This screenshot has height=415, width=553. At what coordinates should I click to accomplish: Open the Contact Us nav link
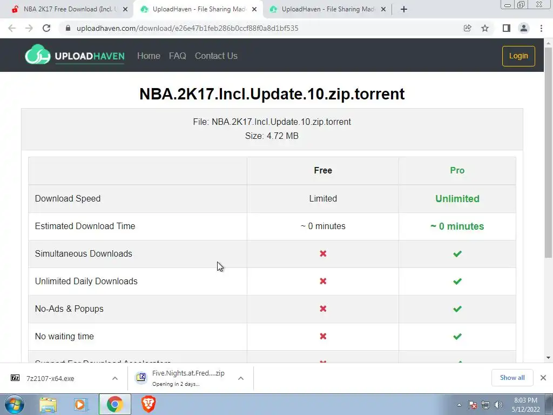(x=216, y=56)
